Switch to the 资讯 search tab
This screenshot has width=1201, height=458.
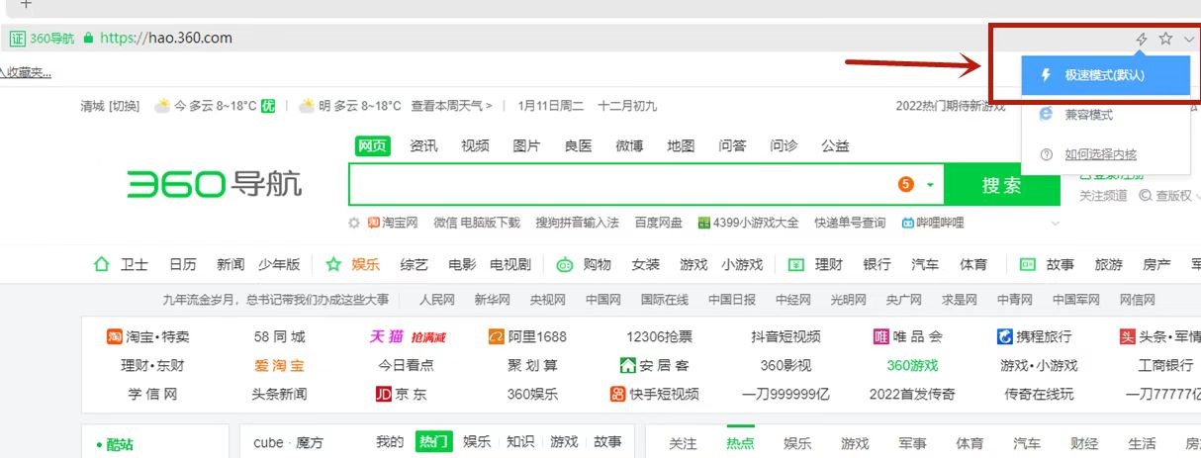(423, 145)
